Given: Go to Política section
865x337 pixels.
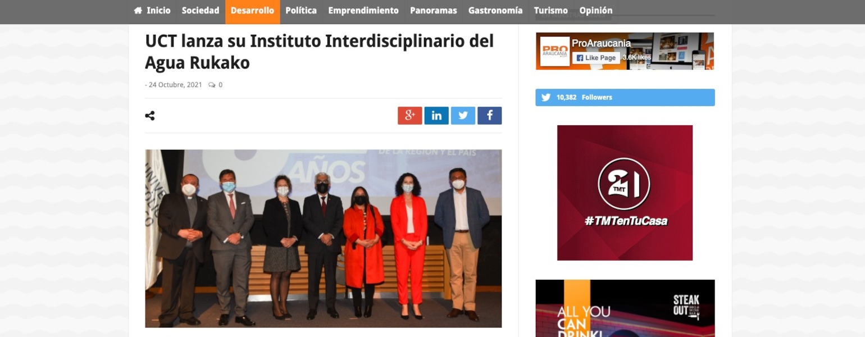Looking at the screenshot, I should 301,11.
